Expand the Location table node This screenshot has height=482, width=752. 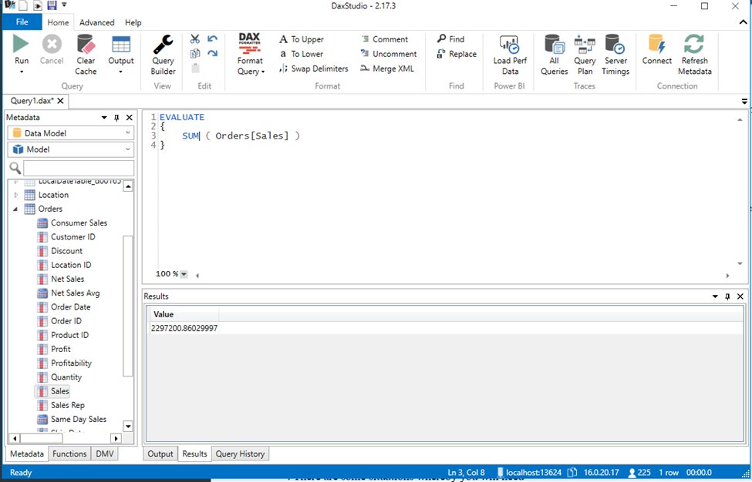(x=16, y=195)
